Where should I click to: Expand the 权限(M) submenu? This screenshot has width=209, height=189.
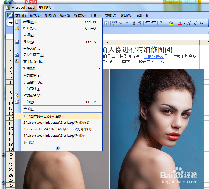(x=99, y=68)
